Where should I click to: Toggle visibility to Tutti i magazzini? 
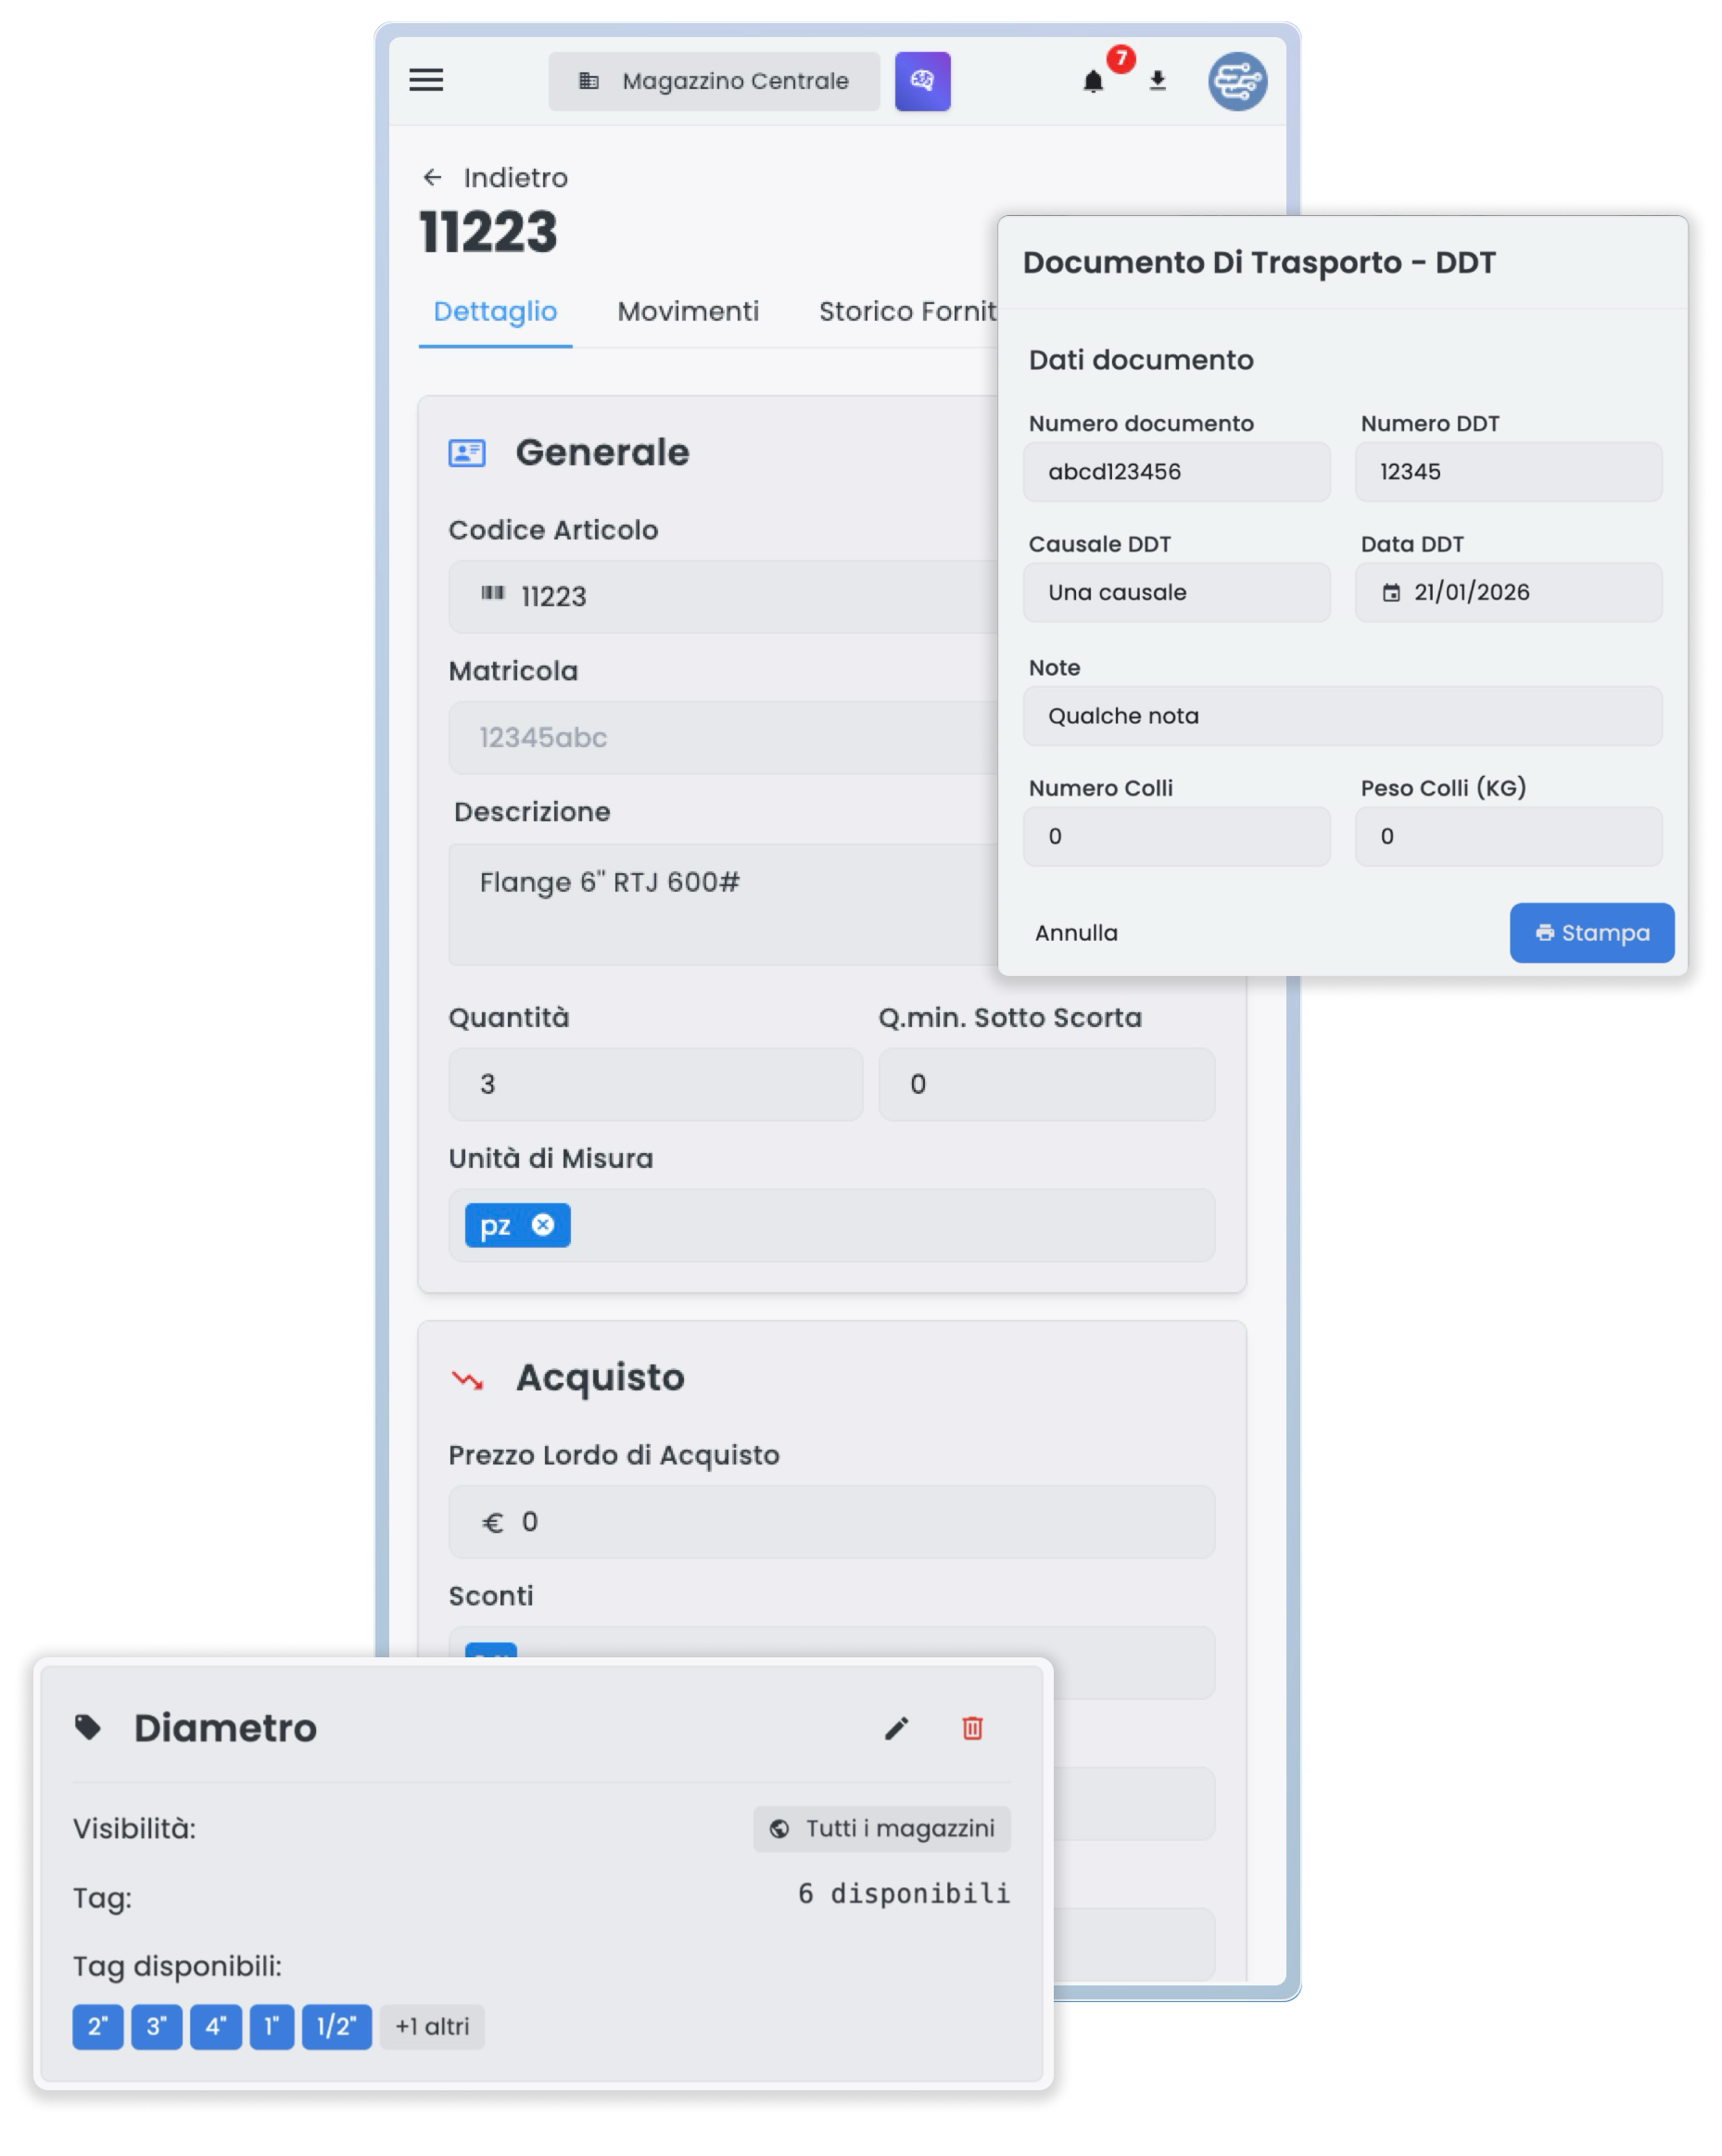(881, 1829)
